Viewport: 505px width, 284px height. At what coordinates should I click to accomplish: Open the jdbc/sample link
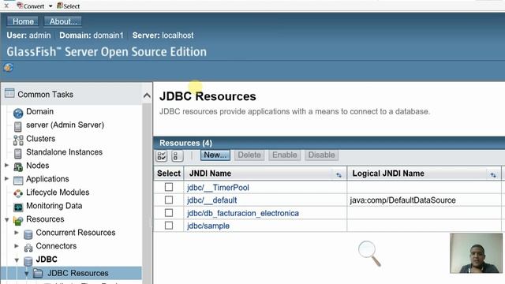[208, 226]
